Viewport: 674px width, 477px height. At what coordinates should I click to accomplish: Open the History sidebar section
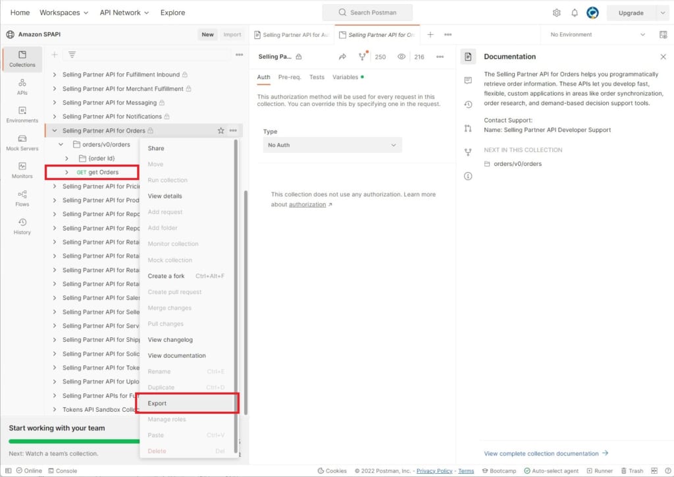22,226
